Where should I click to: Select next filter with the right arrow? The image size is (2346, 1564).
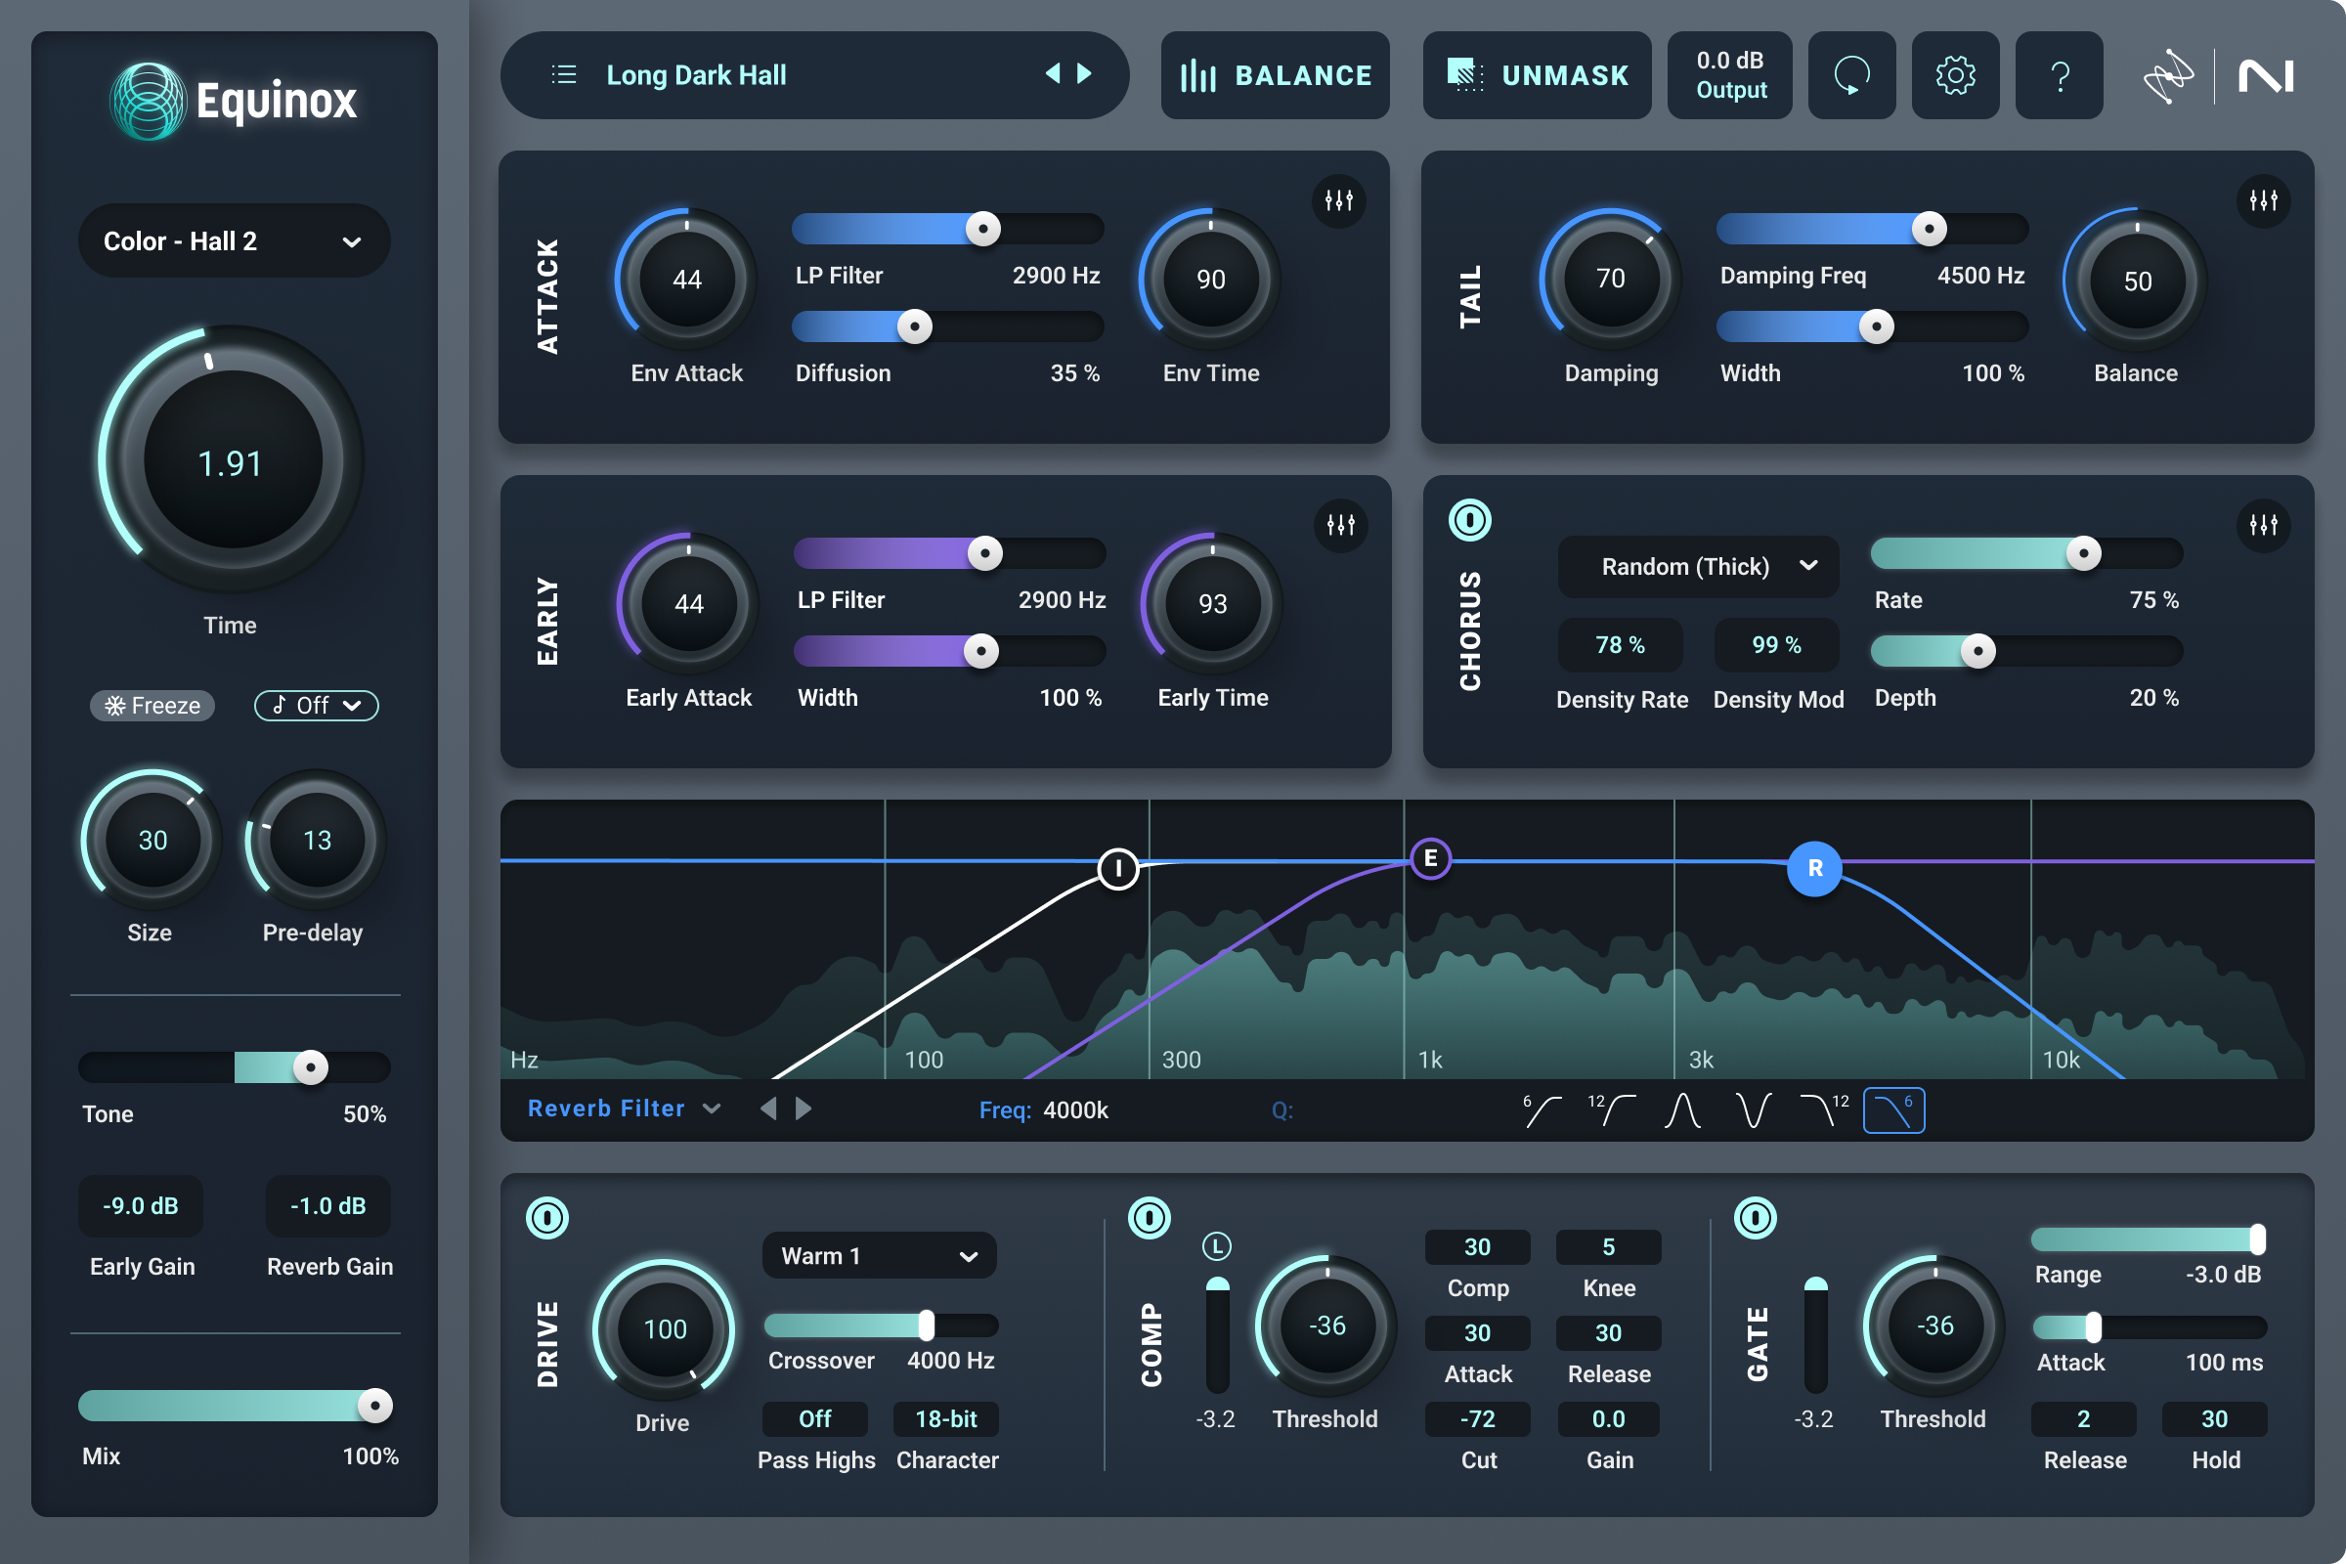pos(803,1109)
